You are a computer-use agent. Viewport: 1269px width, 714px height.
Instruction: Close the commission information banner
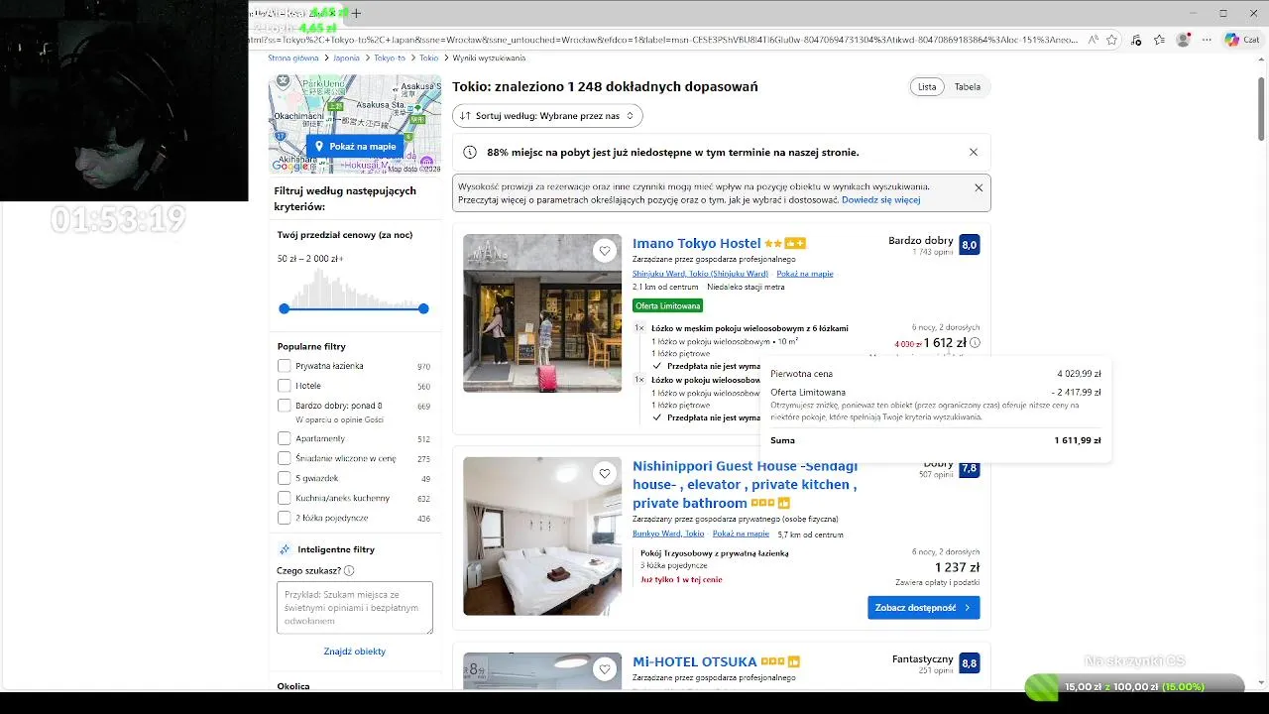(x=979, y=187)
